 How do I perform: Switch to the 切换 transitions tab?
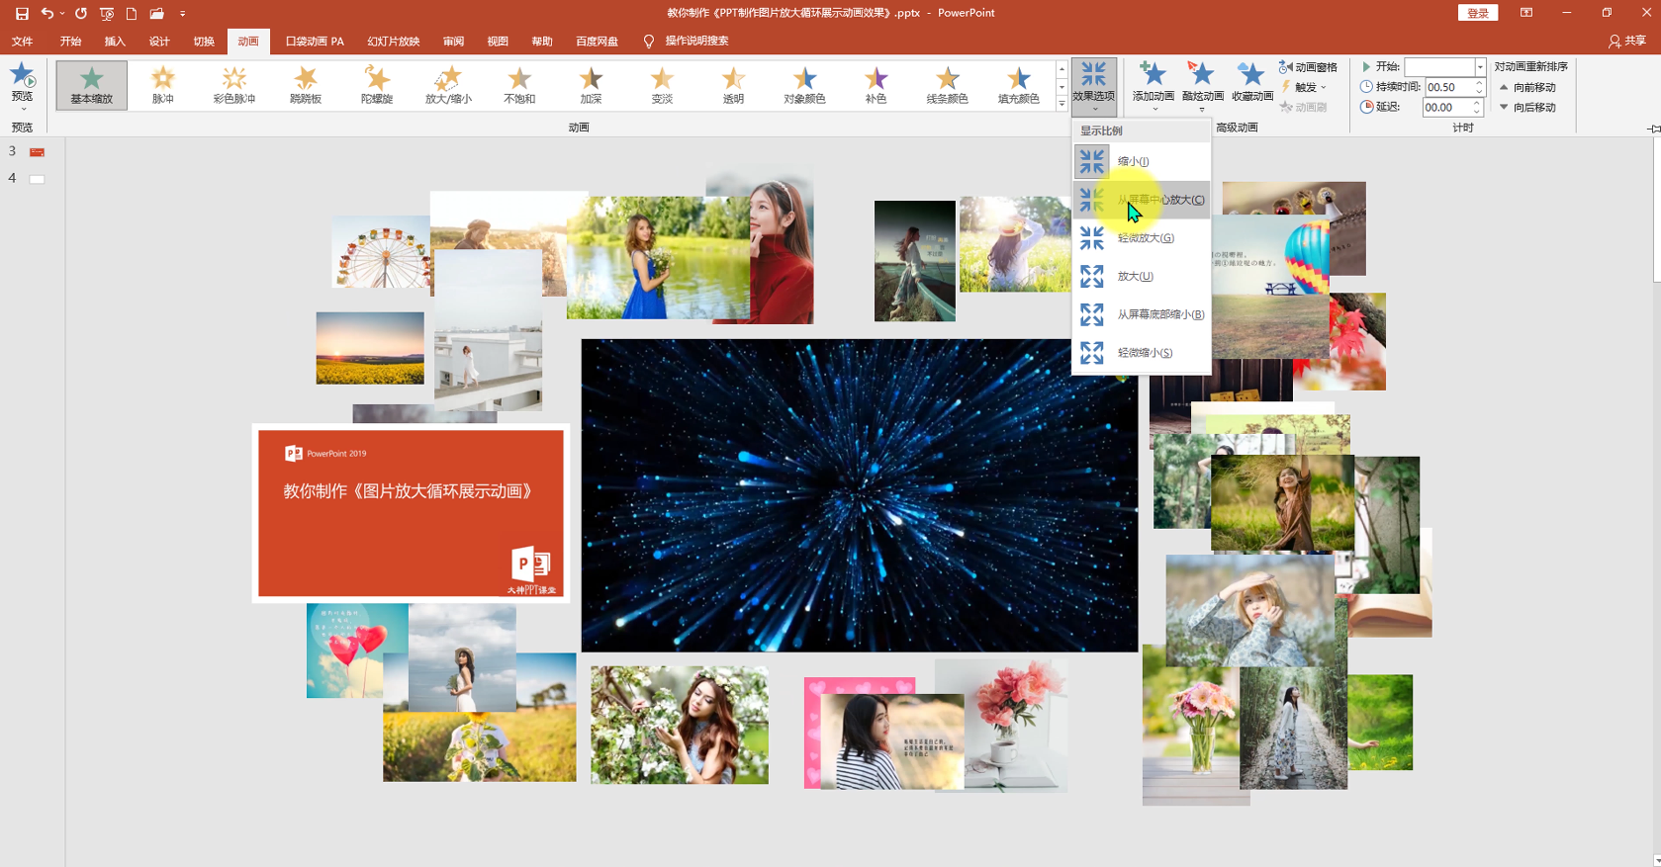(204, 42)
